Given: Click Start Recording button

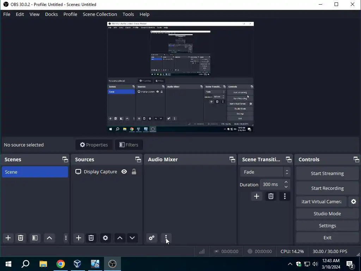Looking at the screenshot, I should coord(327,188).
